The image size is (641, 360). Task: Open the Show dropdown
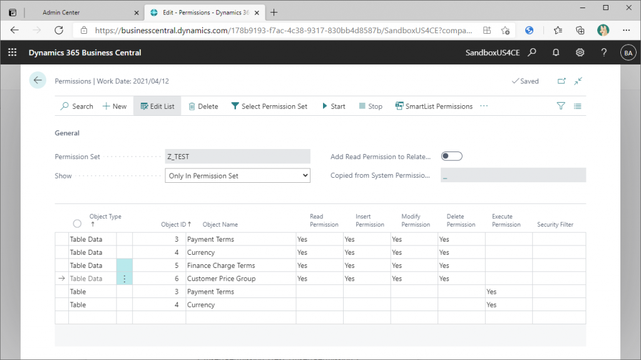pyautogui.click(x=237, y=175)
